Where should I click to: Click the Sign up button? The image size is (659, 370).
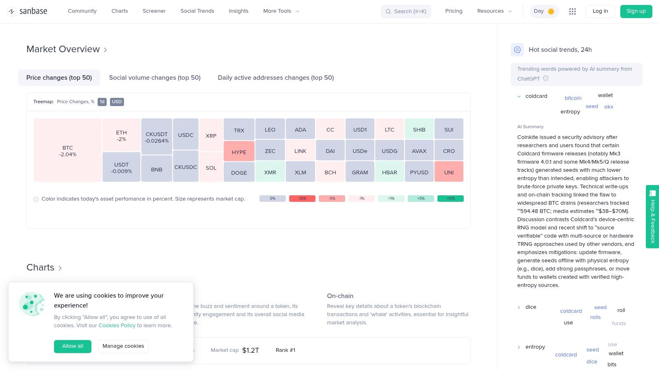636,12
